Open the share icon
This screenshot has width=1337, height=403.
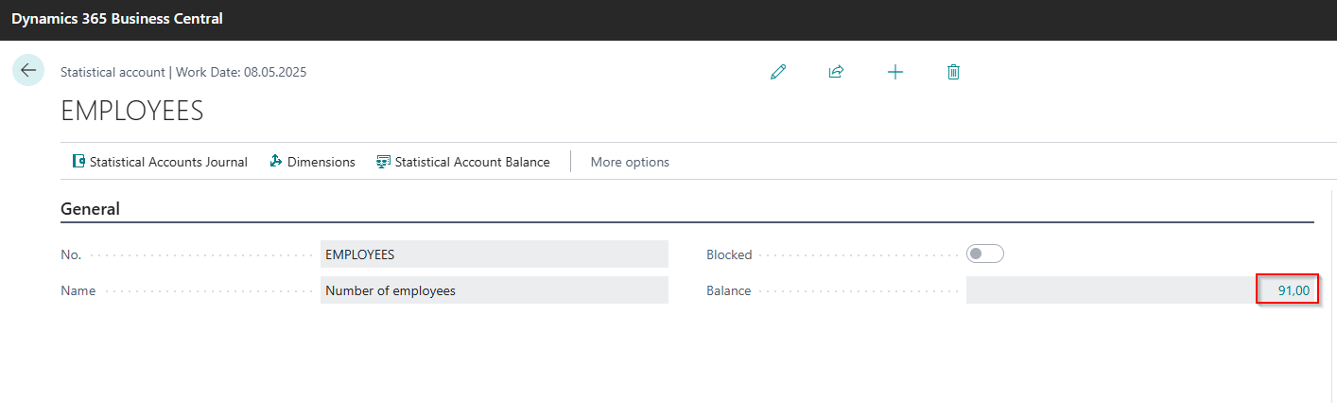(x=836, y=72)
